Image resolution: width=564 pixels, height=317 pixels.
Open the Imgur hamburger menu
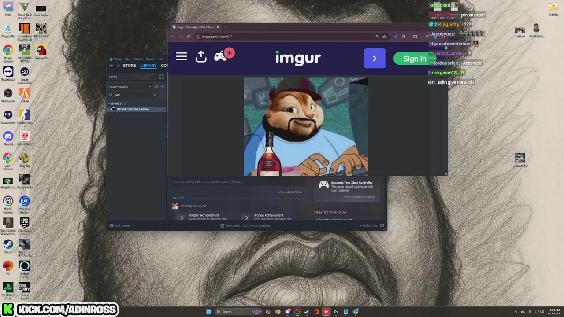click(182, 56)
